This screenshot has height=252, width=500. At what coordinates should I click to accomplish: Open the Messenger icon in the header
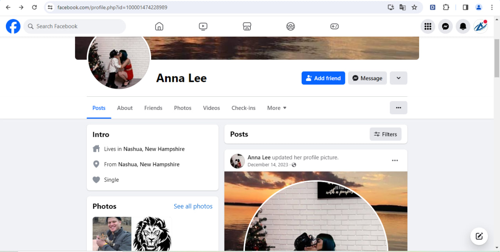[x=445, y=26]
